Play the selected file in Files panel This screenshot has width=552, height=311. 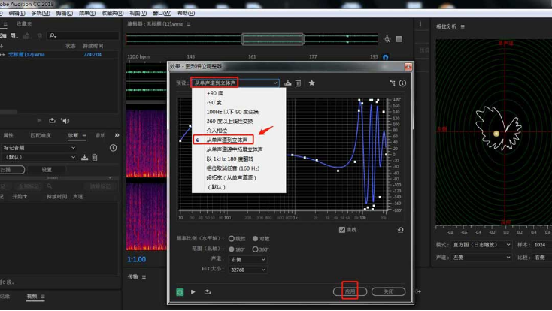pos(39,121)
